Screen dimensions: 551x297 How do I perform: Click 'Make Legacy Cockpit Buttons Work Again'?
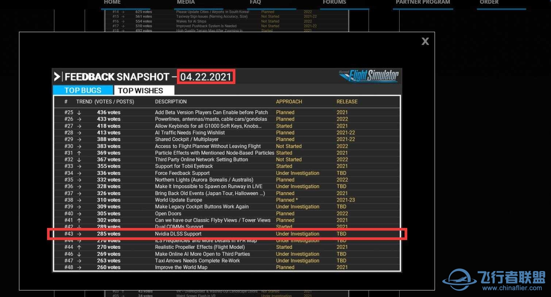tap(202, 206)
